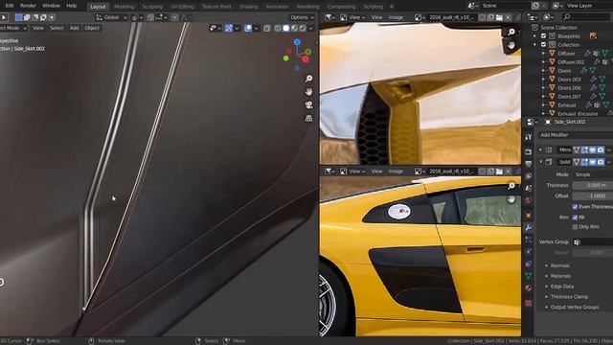Screen dimensions: 613x345
Task: Click the Vertex Group field
Action: coord(592,242)
